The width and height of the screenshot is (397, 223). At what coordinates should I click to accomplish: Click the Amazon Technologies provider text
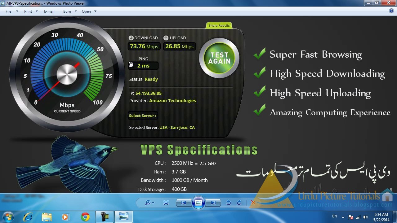click(172, 101)
